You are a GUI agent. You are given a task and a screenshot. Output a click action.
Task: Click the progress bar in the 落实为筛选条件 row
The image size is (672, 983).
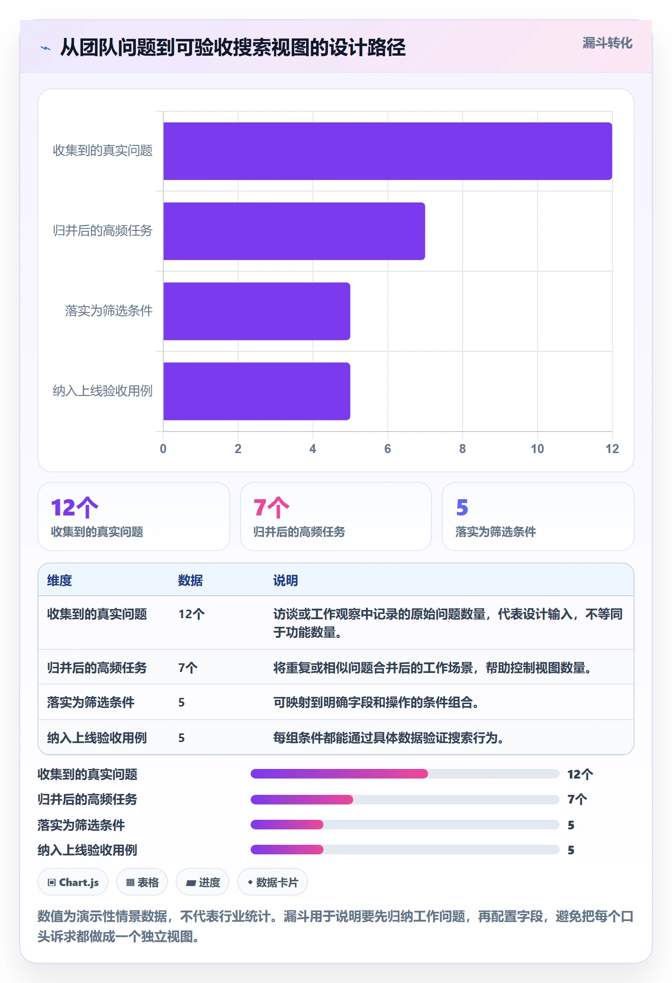(x=405, y=825)
